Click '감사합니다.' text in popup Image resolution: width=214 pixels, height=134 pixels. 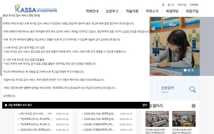point(10,96)
